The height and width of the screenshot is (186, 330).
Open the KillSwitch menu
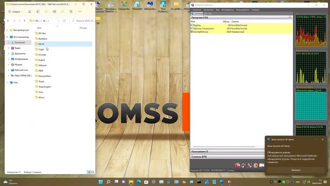point(196,10)
